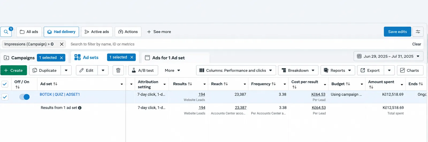This screenshot has width=428, height=142.
Task: Open the date range picker Jun 29 – Jul 31
Action: [x=388, y=56]
